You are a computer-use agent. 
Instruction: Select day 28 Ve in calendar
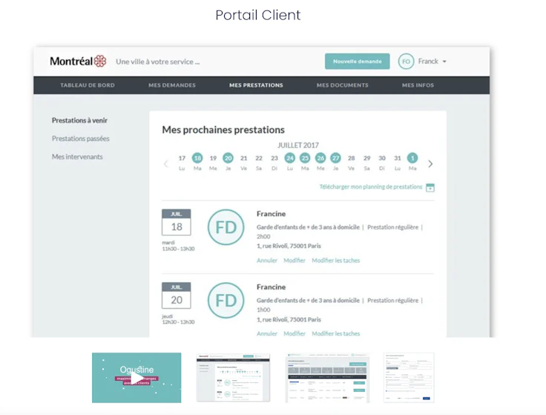tap(352, 163)
